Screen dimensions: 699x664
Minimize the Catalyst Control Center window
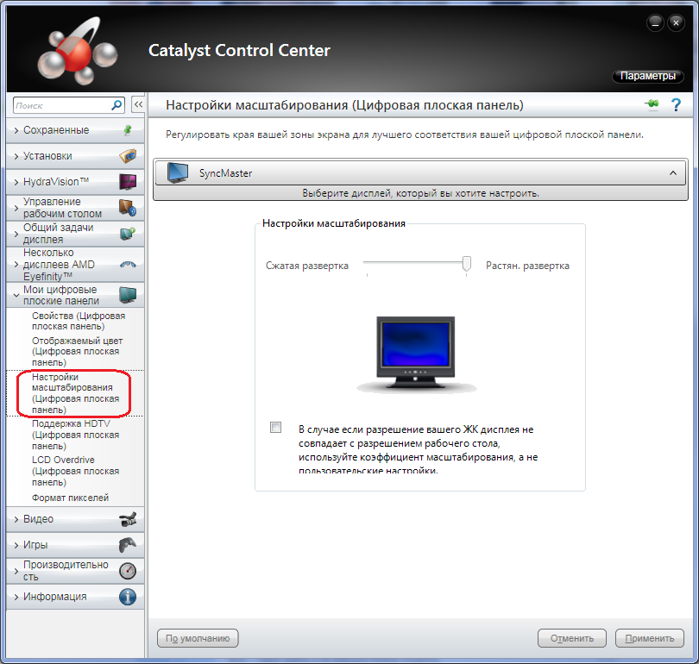click(x=655, y=22)
